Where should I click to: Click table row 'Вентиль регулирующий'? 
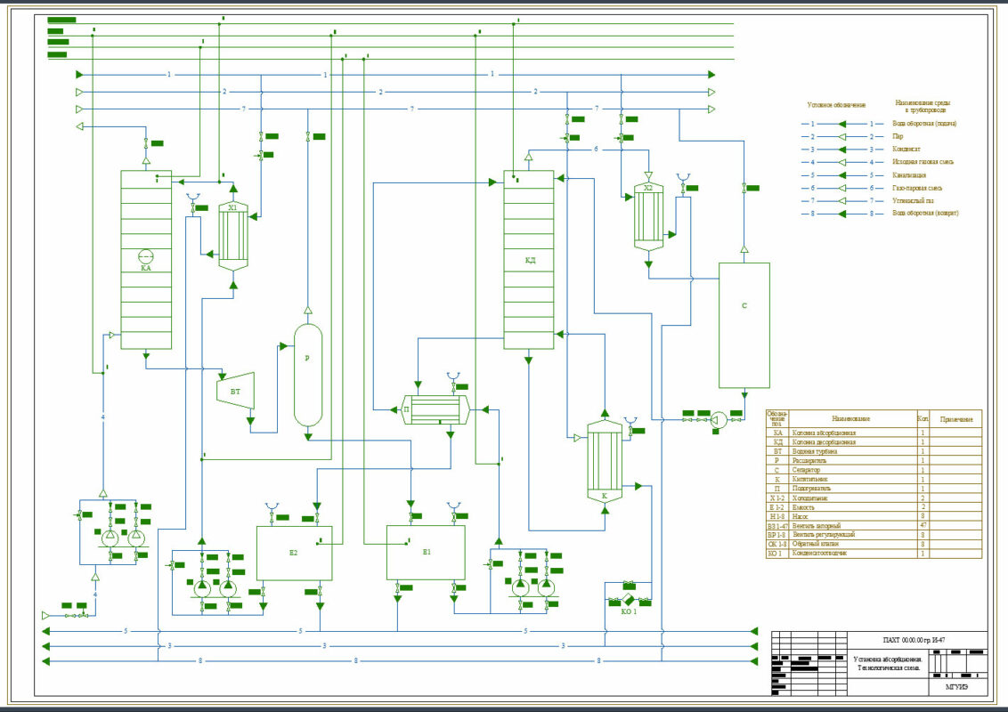click(874, 535)
